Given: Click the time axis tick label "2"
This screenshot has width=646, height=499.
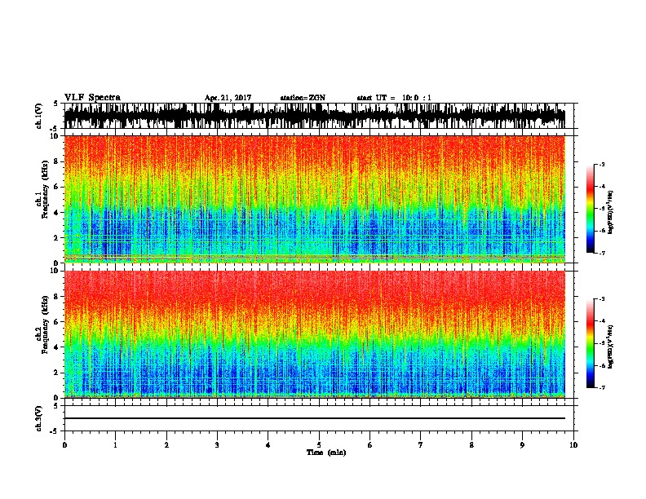Looking at the screenshot, I should click(166, 445).
